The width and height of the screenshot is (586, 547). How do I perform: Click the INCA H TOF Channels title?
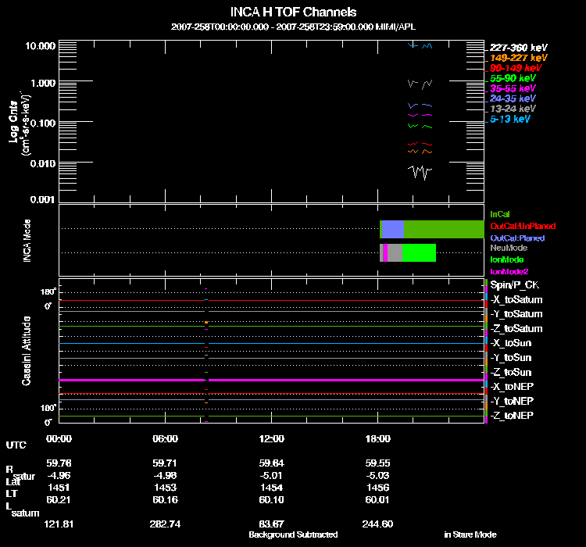(293, 12)
